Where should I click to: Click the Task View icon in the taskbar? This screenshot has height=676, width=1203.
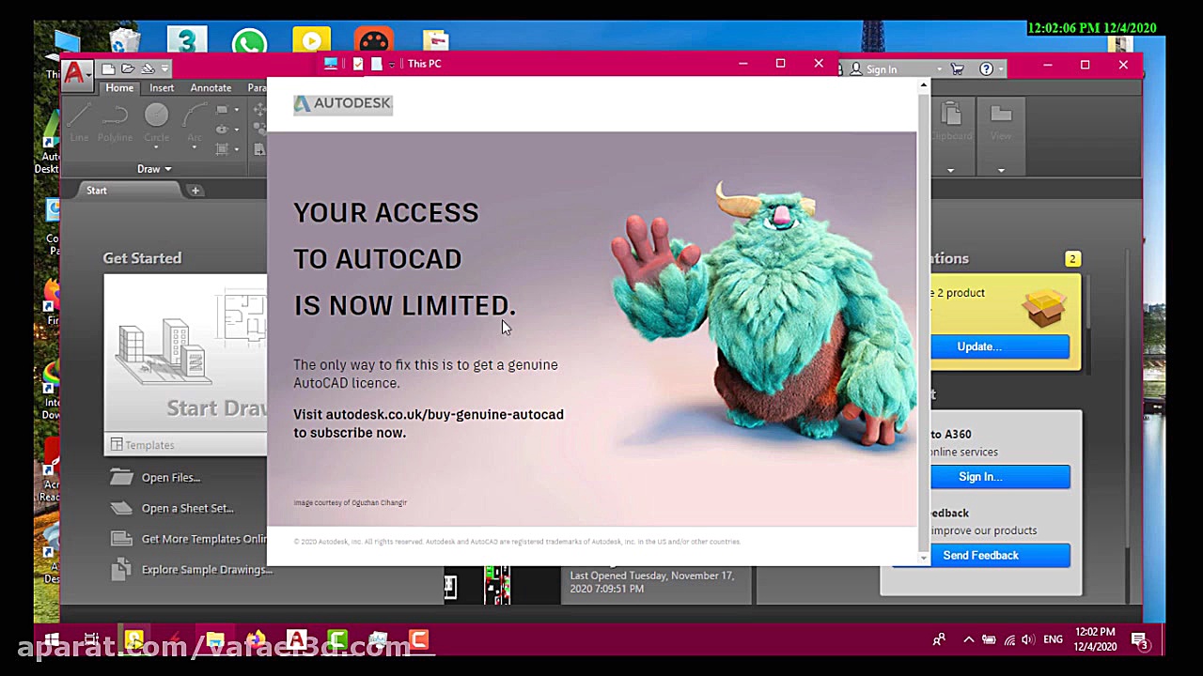[92, 640]
